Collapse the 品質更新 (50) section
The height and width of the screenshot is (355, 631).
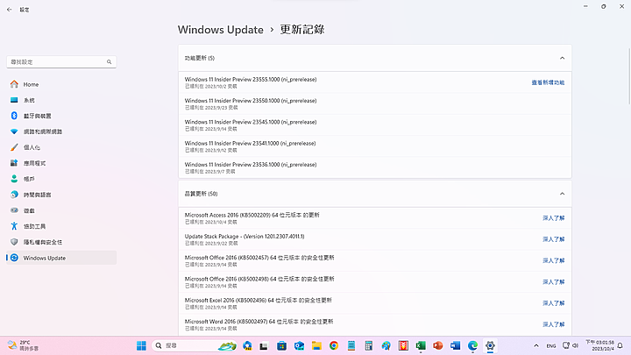pyautogui.click(x=562, y=194)
